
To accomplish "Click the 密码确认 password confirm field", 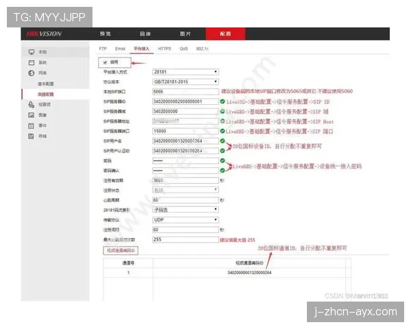I will coord(186,171).
